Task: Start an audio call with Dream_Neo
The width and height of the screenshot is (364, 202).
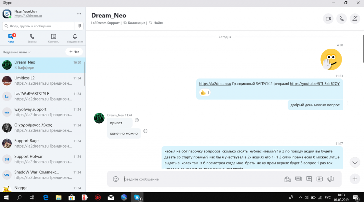Action: coord(341,19)
